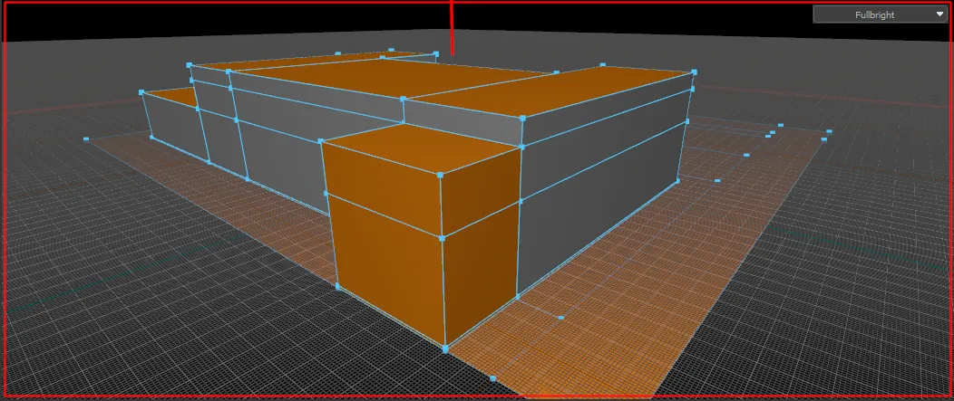Select front cube's upper right shaded orange face

[x=481, y=189]
